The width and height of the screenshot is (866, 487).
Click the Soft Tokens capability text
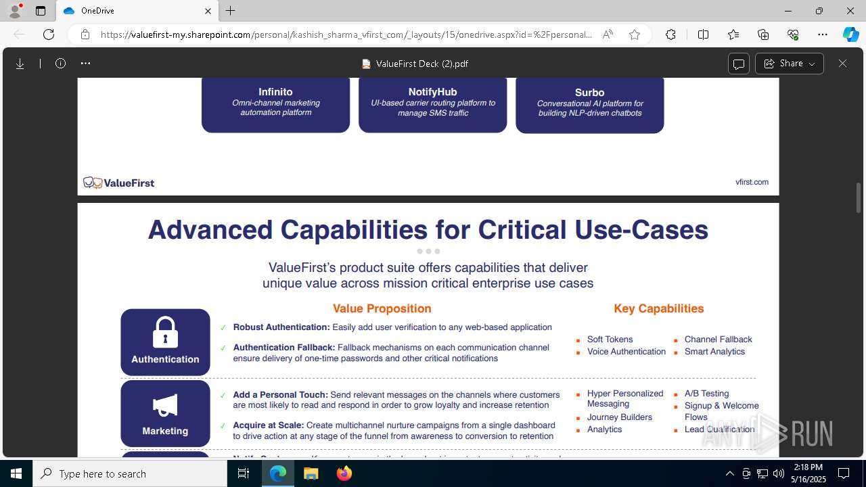pyautogui.click(x=610, y=340)
